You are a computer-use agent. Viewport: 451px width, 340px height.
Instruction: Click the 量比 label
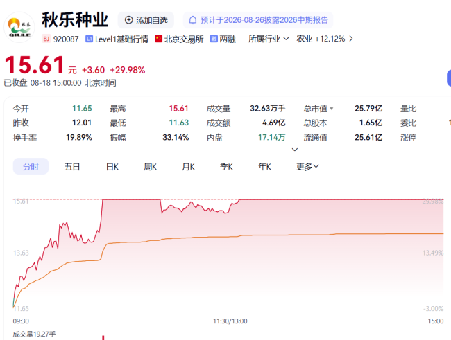[x=409, y=109]
